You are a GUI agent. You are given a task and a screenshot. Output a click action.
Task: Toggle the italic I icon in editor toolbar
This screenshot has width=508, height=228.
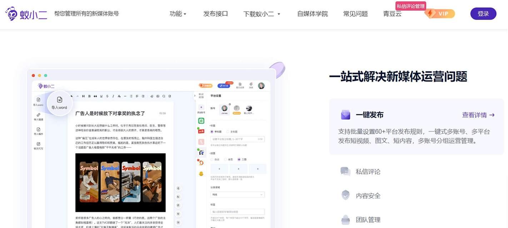113,96
